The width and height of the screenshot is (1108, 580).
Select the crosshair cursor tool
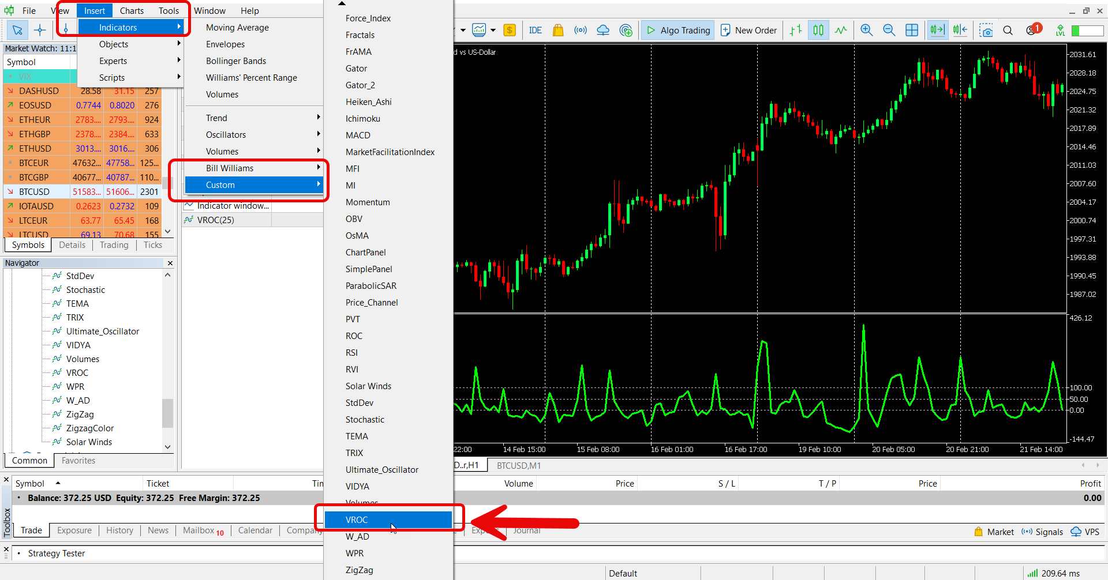click(x=40, y=30)
